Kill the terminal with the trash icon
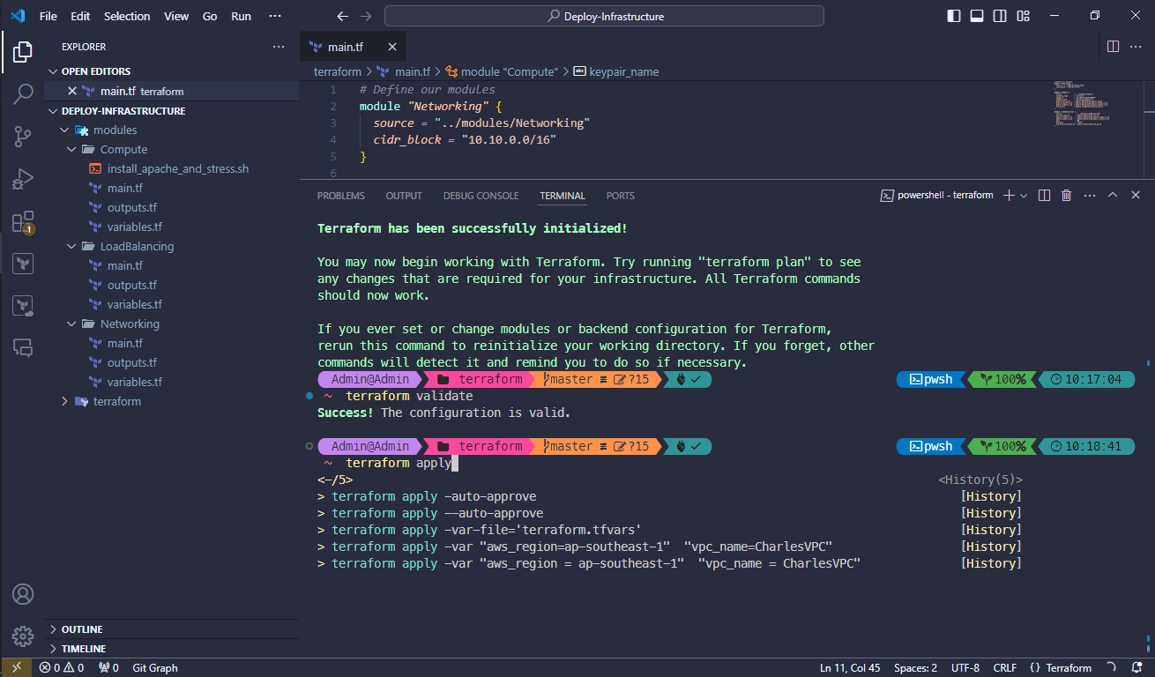Image resolution: width=1155 pixels, height=677 pixels. (x=1066, y=196)
